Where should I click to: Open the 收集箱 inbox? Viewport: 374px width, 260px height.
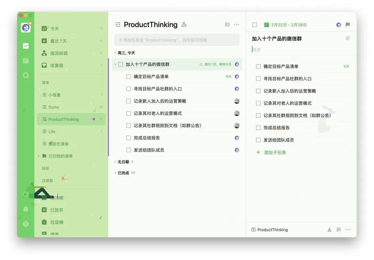(71, 65)
